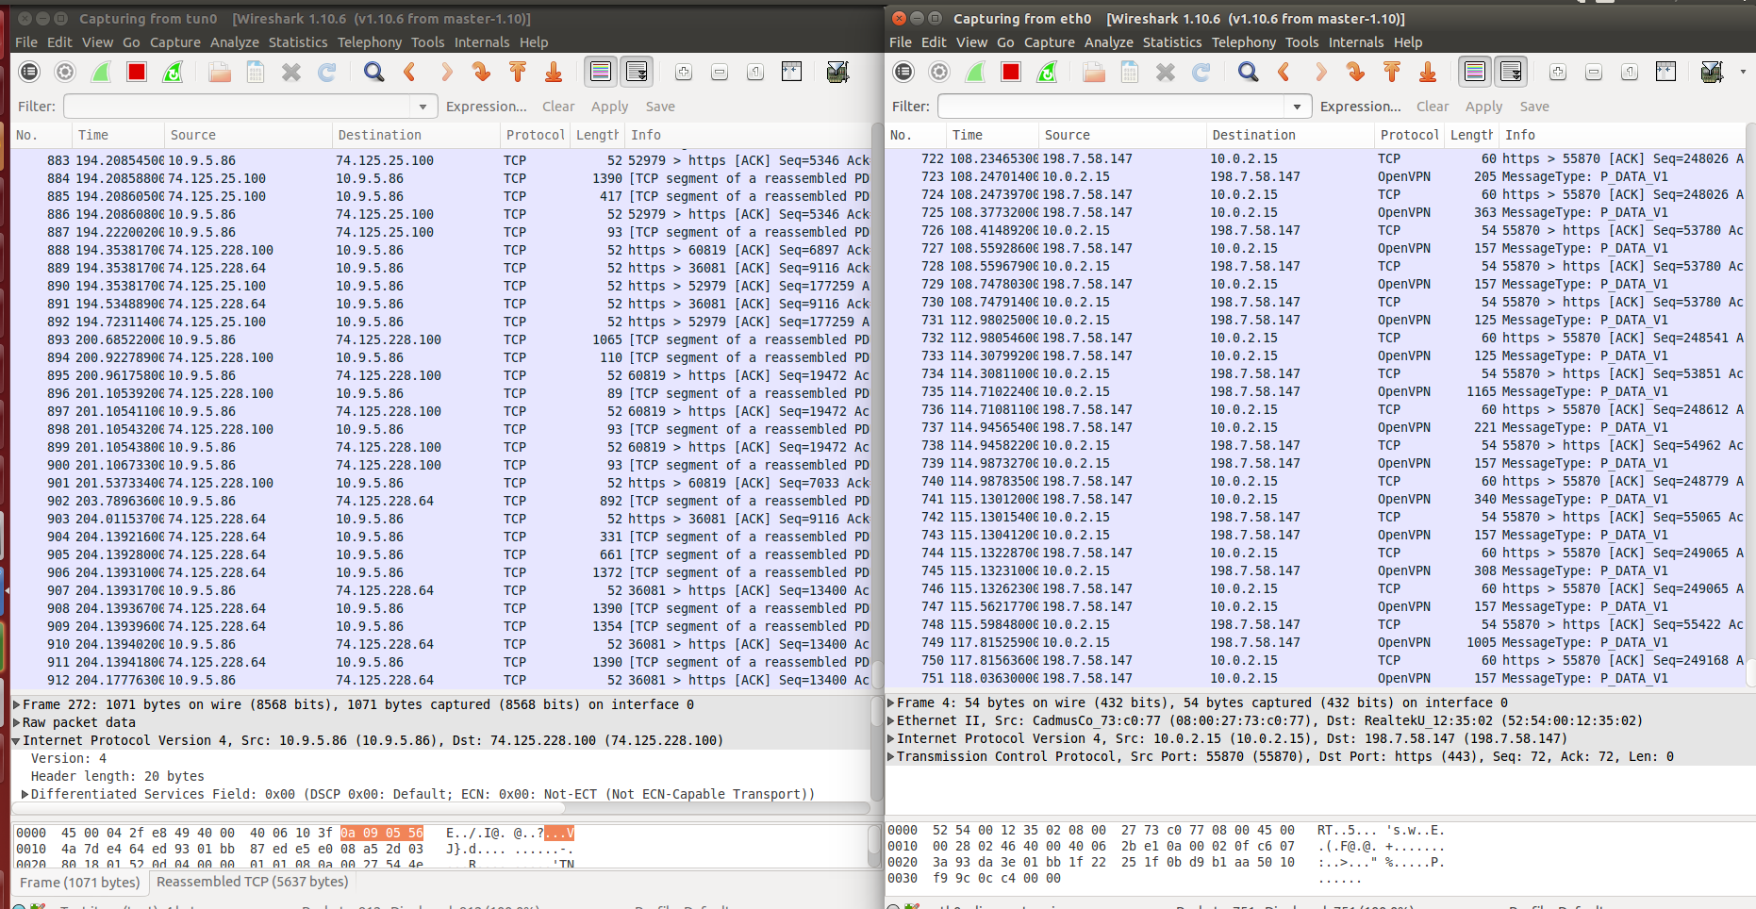Edit capture filters in tun0 window

click(837, 72)
